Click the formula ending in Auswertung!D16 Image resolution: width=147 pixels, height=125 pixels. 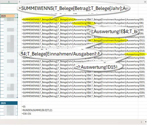pos(83,58)
